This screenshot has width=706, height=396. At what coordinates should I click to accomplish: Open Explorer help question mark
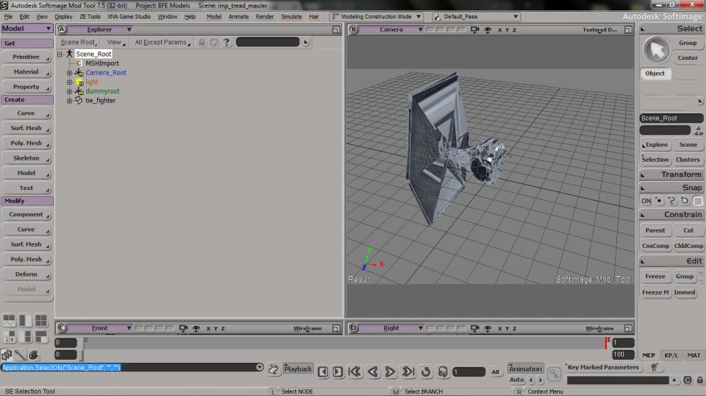(x=226, y=42)
